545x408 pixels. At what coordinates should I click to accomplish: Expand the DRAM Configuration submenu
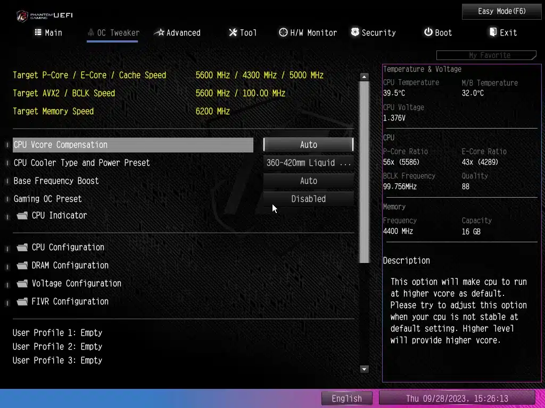point(70,266)
